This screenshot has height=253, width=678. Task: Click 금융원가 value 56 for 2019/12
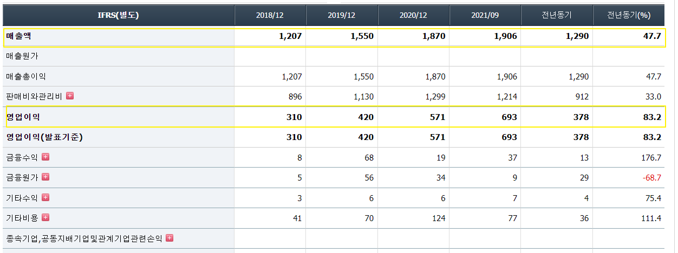(x=369, y=177)
